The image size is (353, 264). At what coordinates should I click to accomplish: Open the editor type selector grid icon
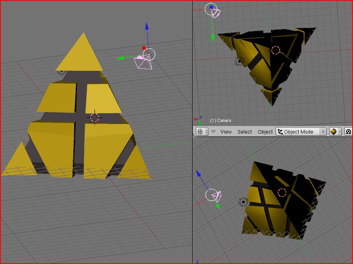coord(200,132)
